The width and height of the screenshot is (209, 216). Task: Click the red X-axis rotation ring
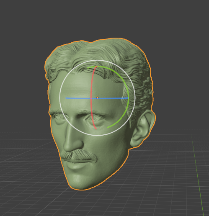pos(91,98)
